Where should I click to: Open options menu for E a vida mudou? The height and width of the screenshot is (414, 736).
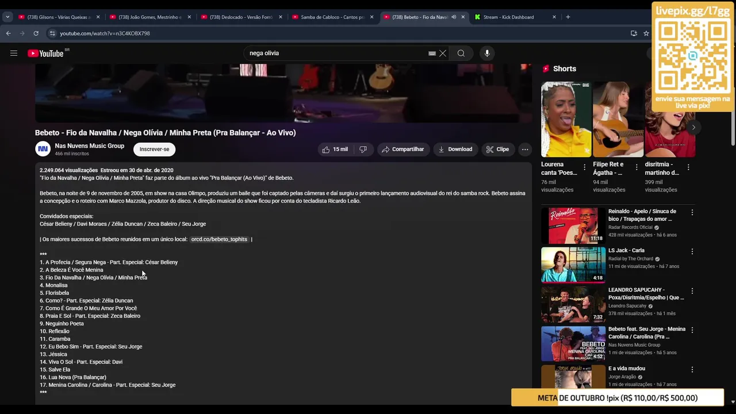(x=692, y=370)
